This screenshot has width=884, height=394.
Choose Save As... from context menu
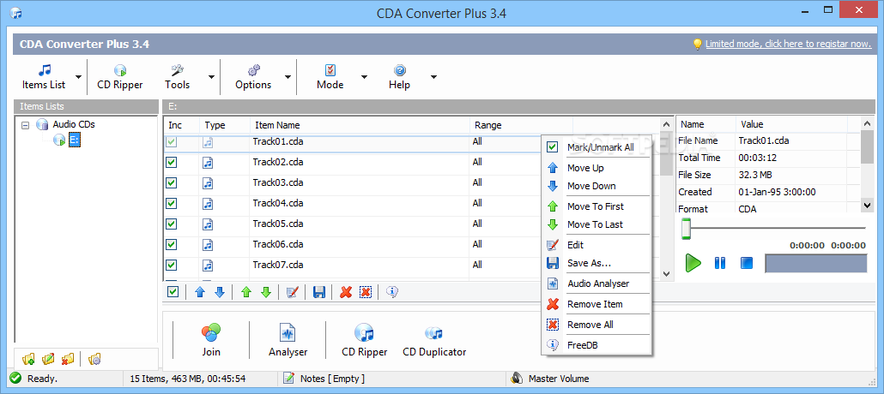click(596, 263)
